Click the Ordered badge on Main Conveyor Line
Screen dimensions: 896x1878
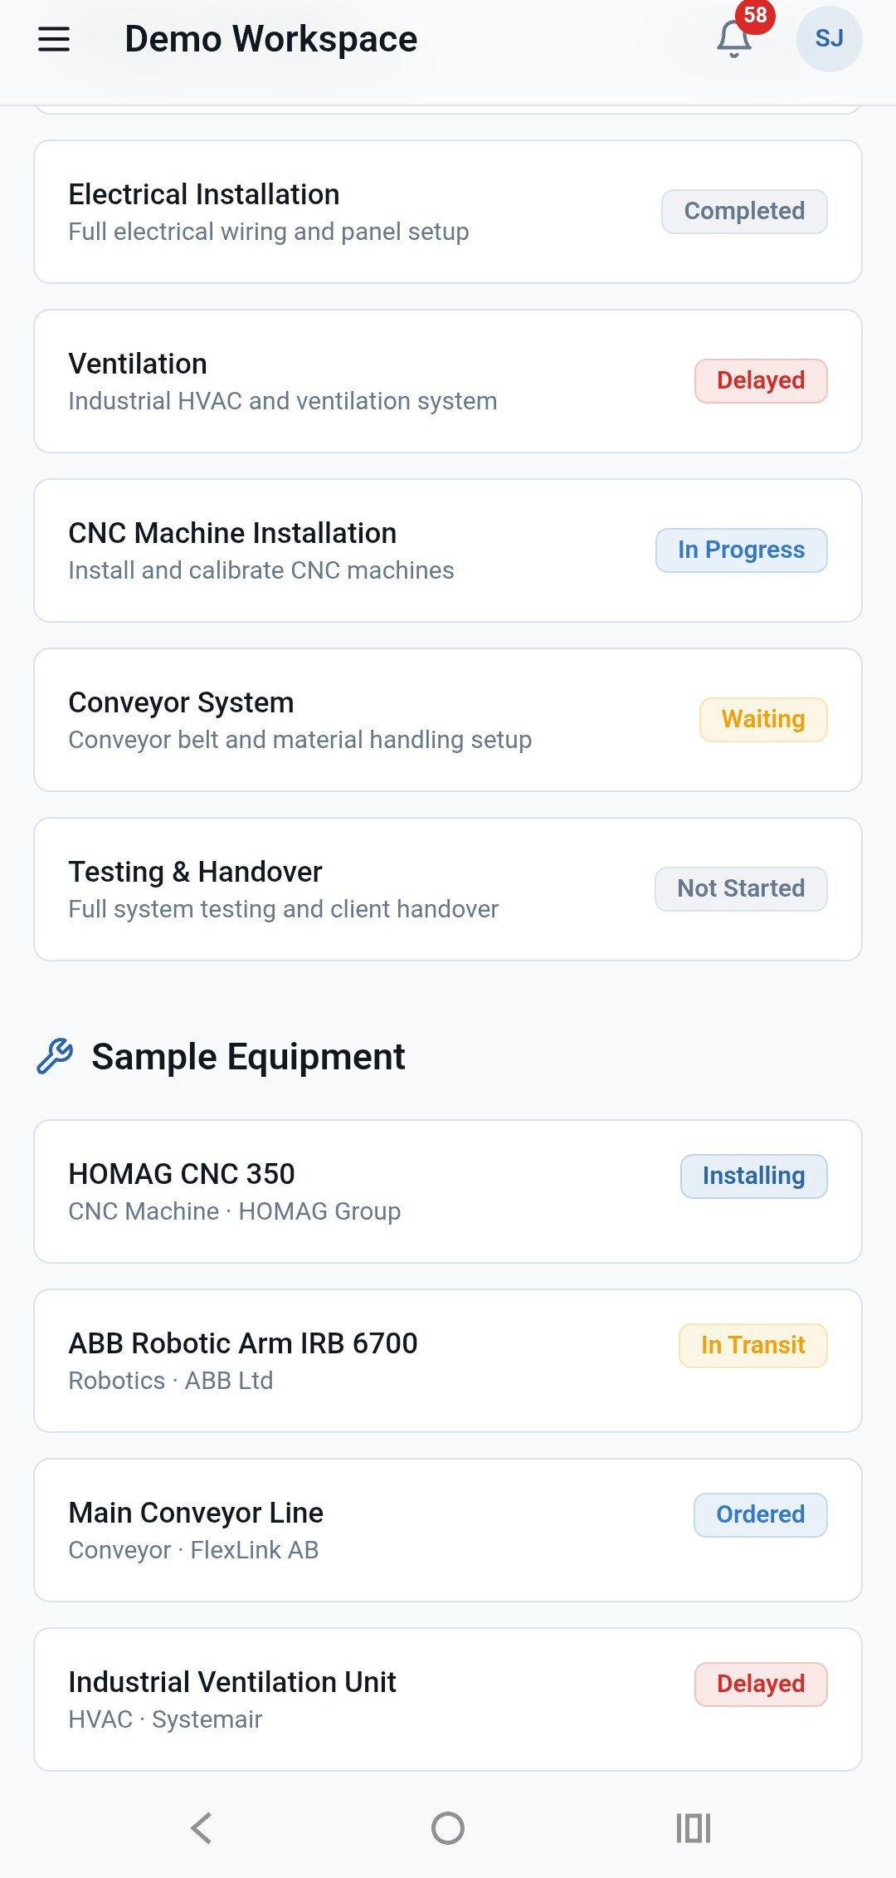click(760, 1514)
